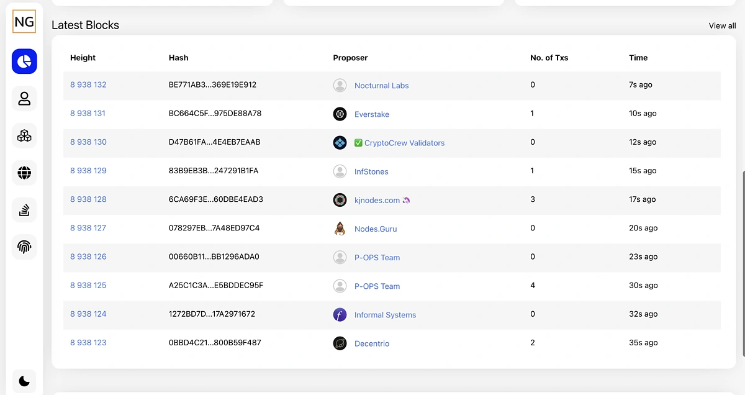
Task: Click the NG logo at top left
Action: 24,20
